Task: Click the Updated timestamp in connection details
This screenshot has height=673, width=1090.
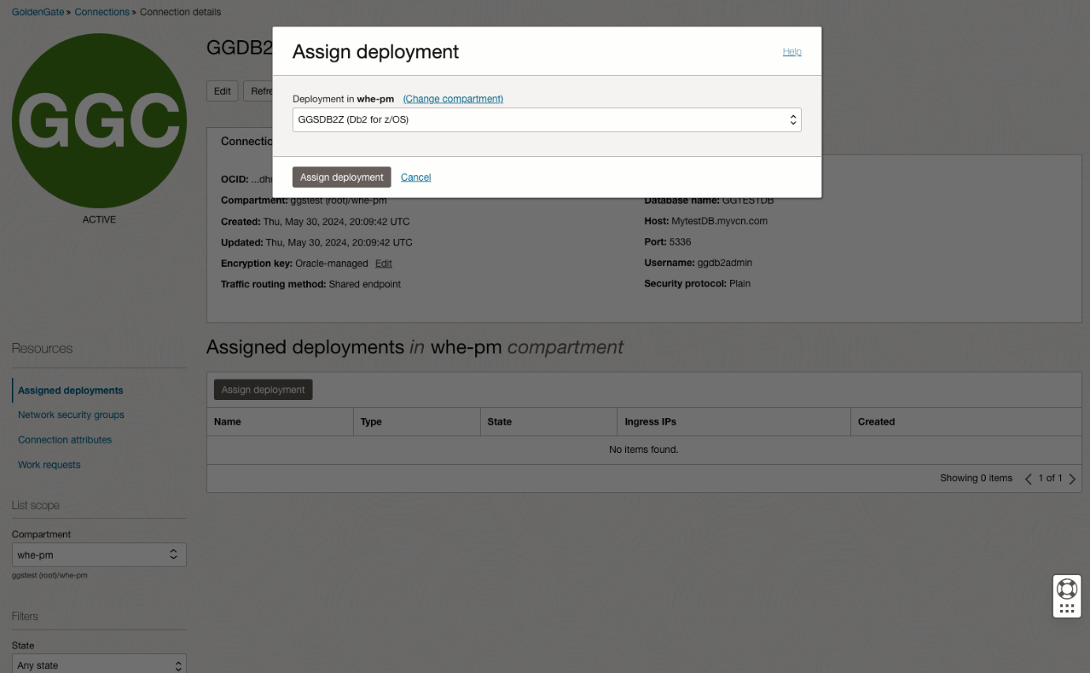Action: point(339,242)
